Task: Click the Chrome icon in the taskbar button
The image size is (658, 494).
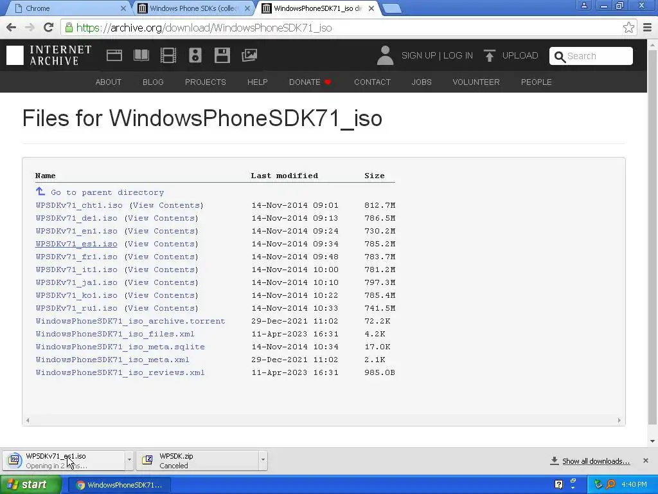Action: pos(80,485)
